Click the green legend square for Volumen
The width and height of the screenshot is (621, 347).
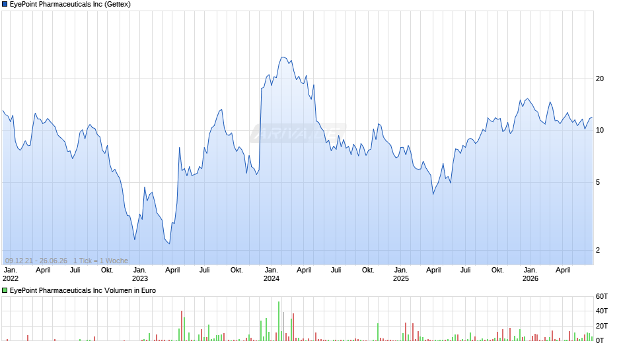(5, 290)
